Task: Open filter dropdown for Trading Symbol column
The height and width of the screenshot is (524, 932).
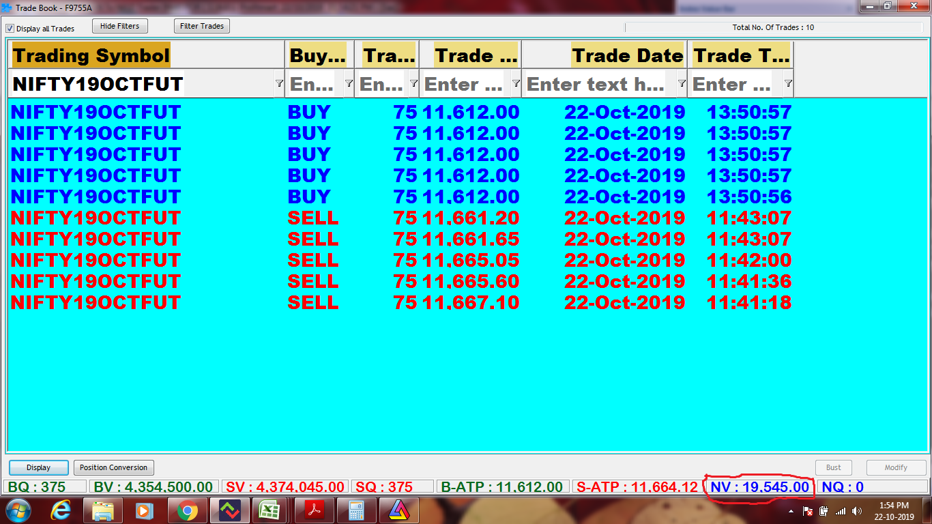Action: pyautogui.click(x=278, y=83)
